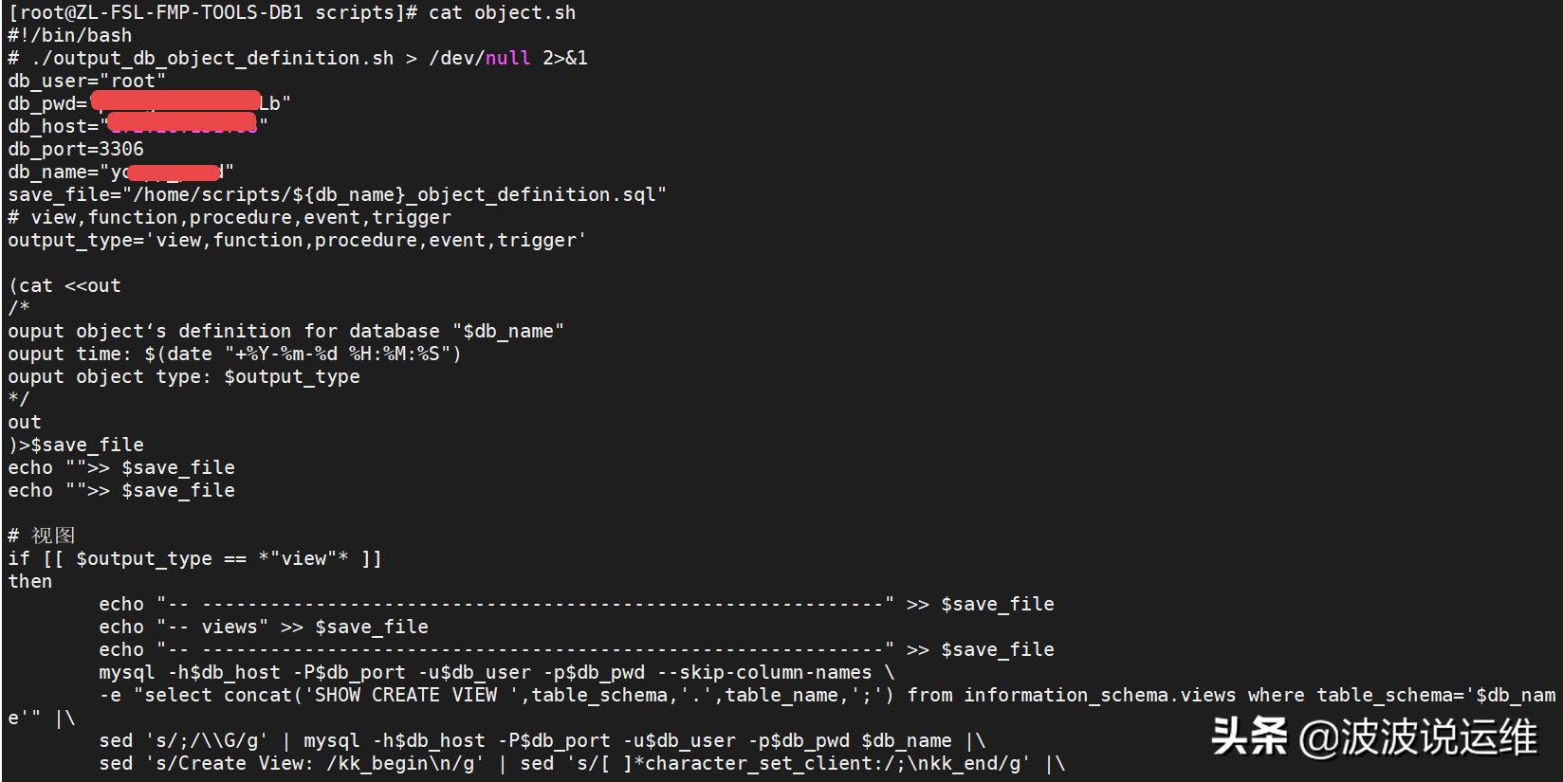Click the 头条 @波波说运维 watermark
Screen dimensions: 1563x782
tap(1373, 737)
